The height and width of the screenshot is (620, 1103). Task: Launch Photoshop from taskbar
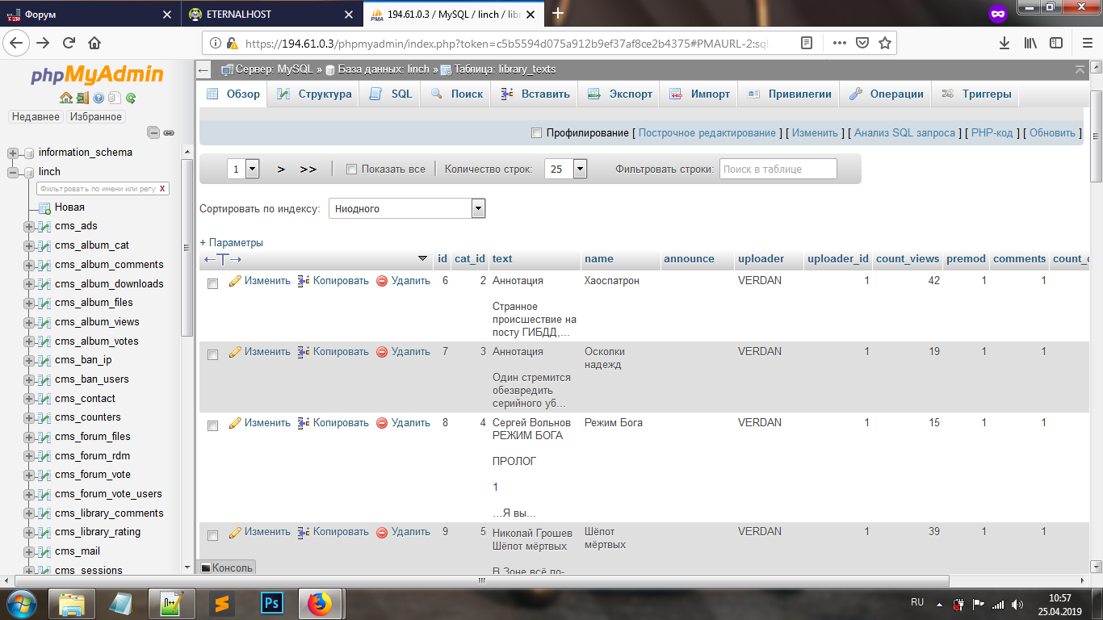(x=272, y=603)
